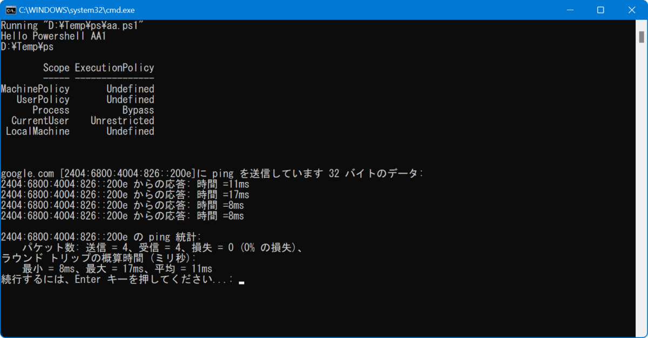Click the Unrestricted policy value
Image resolution: width=648 pixels, height=338 pixels.
coord(123,120)
